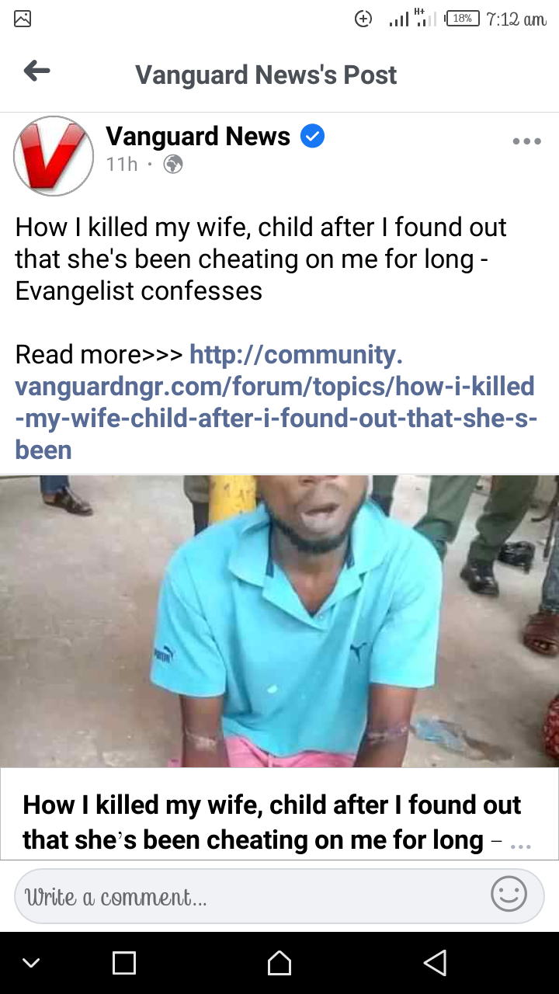Tap the Android home button
Screen dimensions: 559x994
pyautogui.click(x=279, y=963)
